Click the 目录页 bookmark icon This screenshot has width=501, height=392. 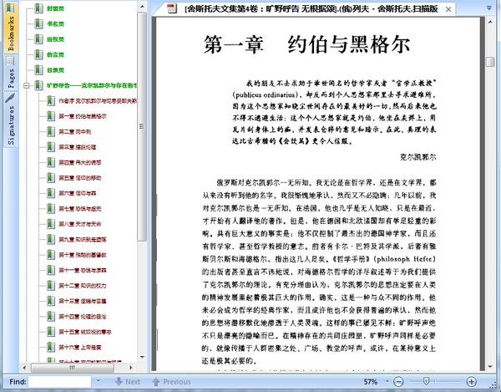(38, 69)
